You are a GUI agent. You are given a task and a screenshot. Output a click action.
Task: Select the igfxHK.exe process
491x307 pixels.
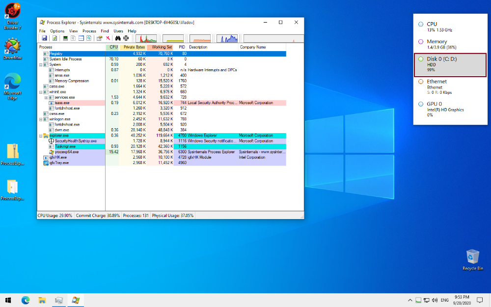[162, 157]
